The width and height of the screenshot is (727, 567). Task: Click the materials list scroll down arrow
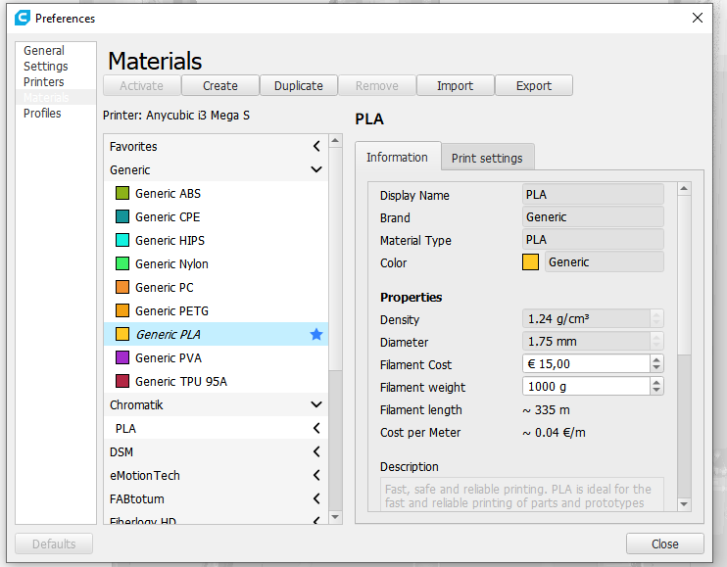(x=335, y=517)
